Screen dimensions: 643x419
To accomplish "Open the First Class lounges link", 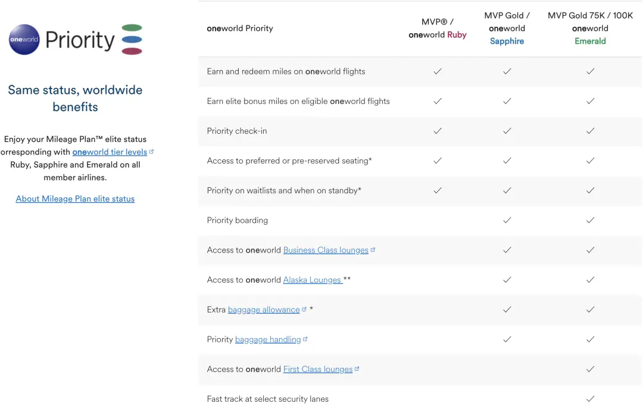I will (318, 369).
